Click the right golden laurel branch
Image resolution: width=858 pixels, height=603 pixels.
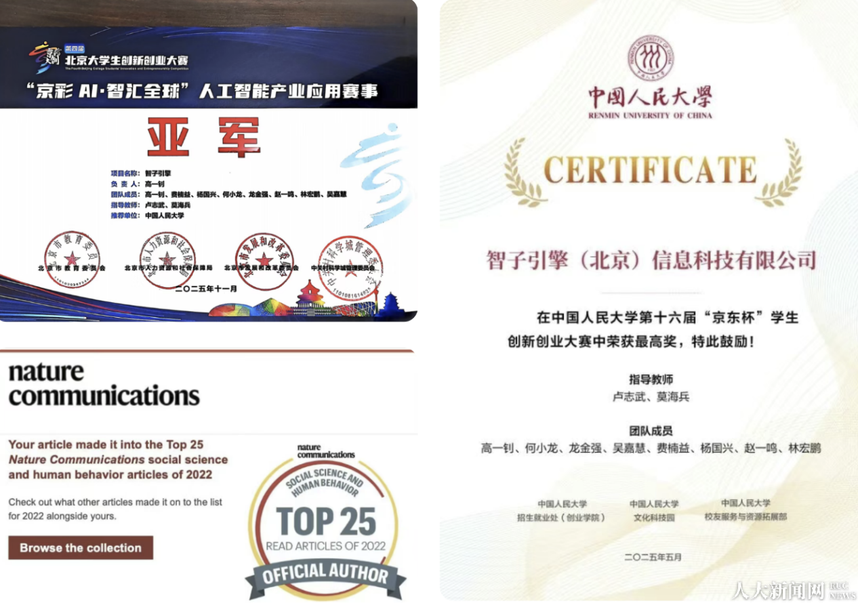(x=779, y=173)
